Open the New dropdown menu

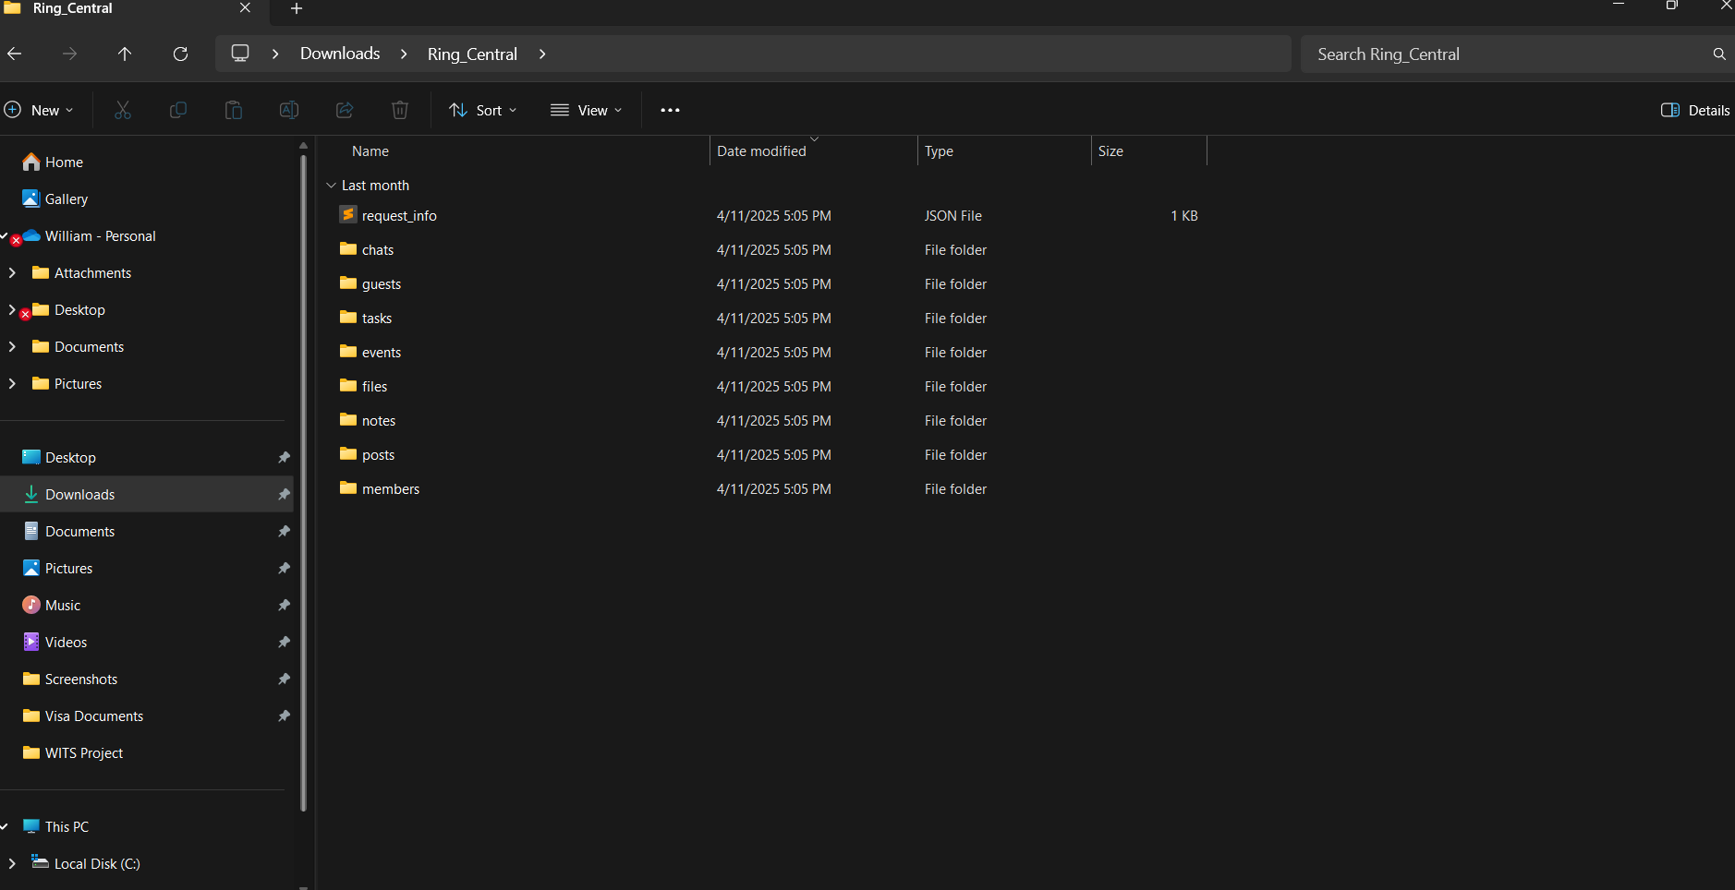coord(39,110)
